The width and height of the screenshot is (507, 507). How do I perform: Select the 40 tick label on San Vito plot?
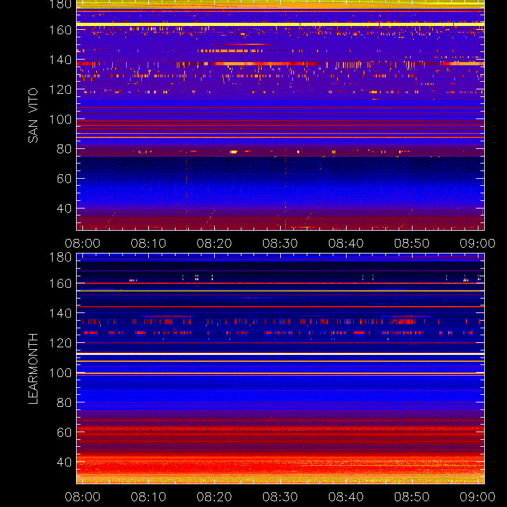(x=64, y=209)
